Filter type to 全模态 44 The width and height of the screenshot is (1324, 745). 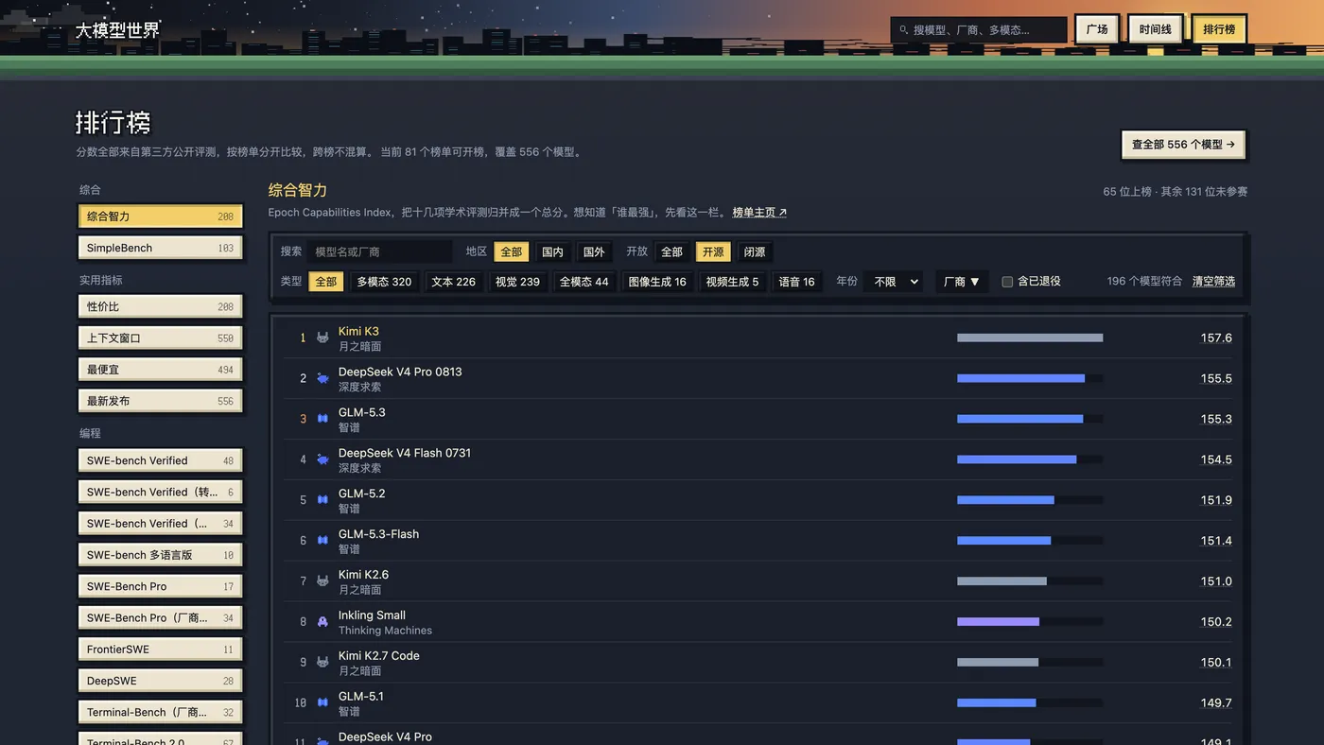click(x=584, y=282)
